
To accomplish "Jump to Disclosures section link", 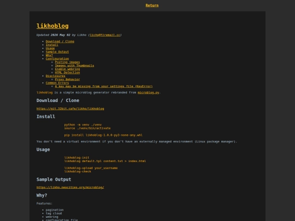I will (56, 76).
